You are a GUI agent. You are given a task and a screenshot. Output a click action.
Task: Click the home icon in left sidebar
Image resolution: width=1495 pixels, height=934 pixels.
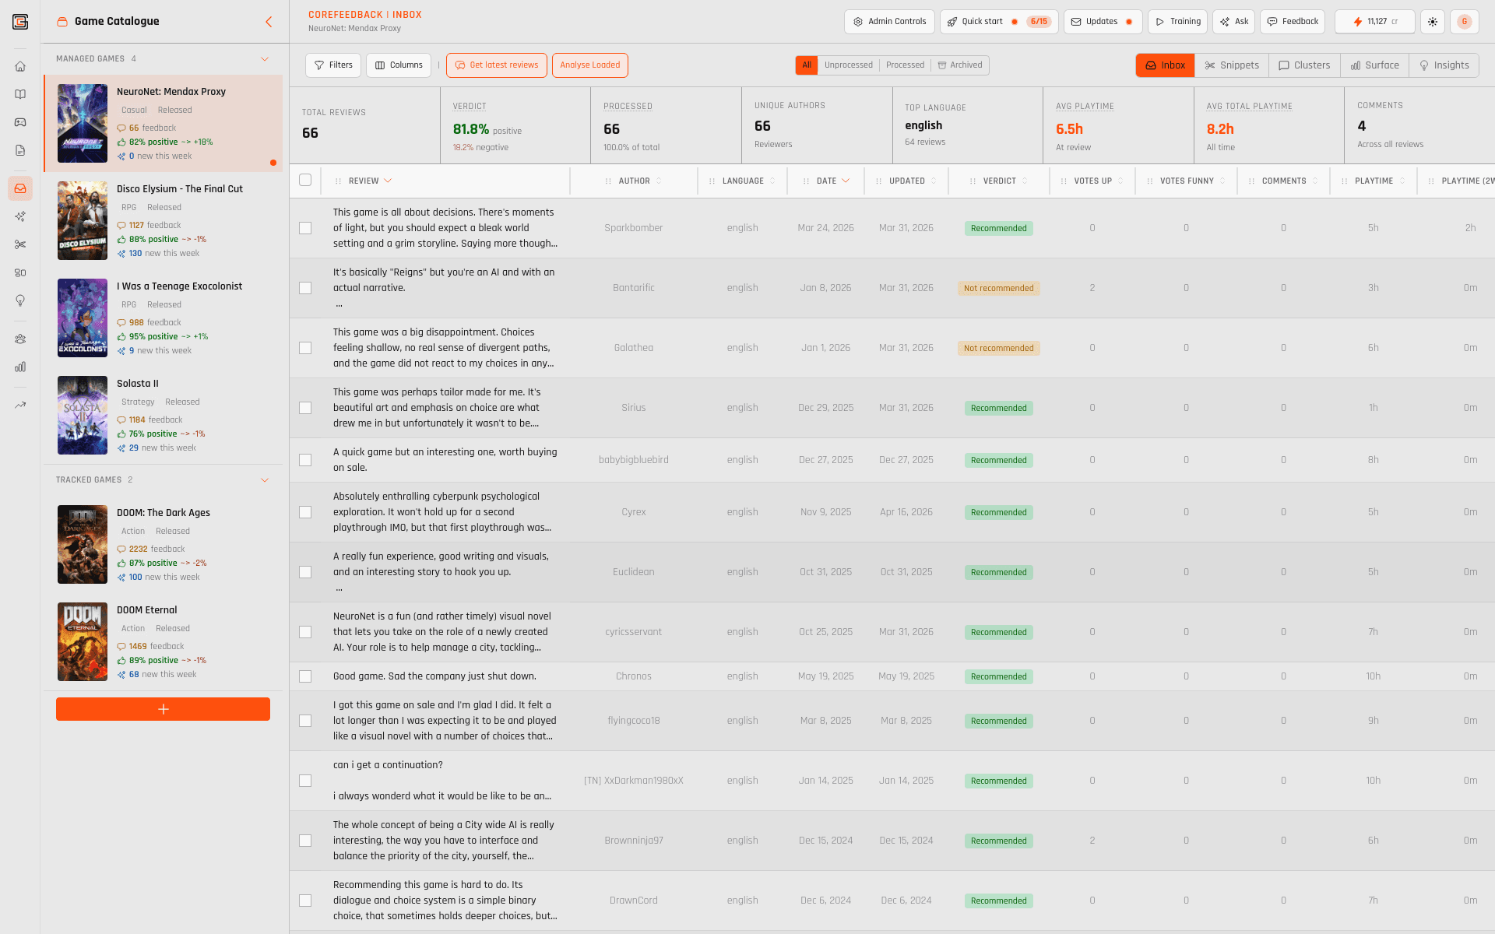coord(20,66)
